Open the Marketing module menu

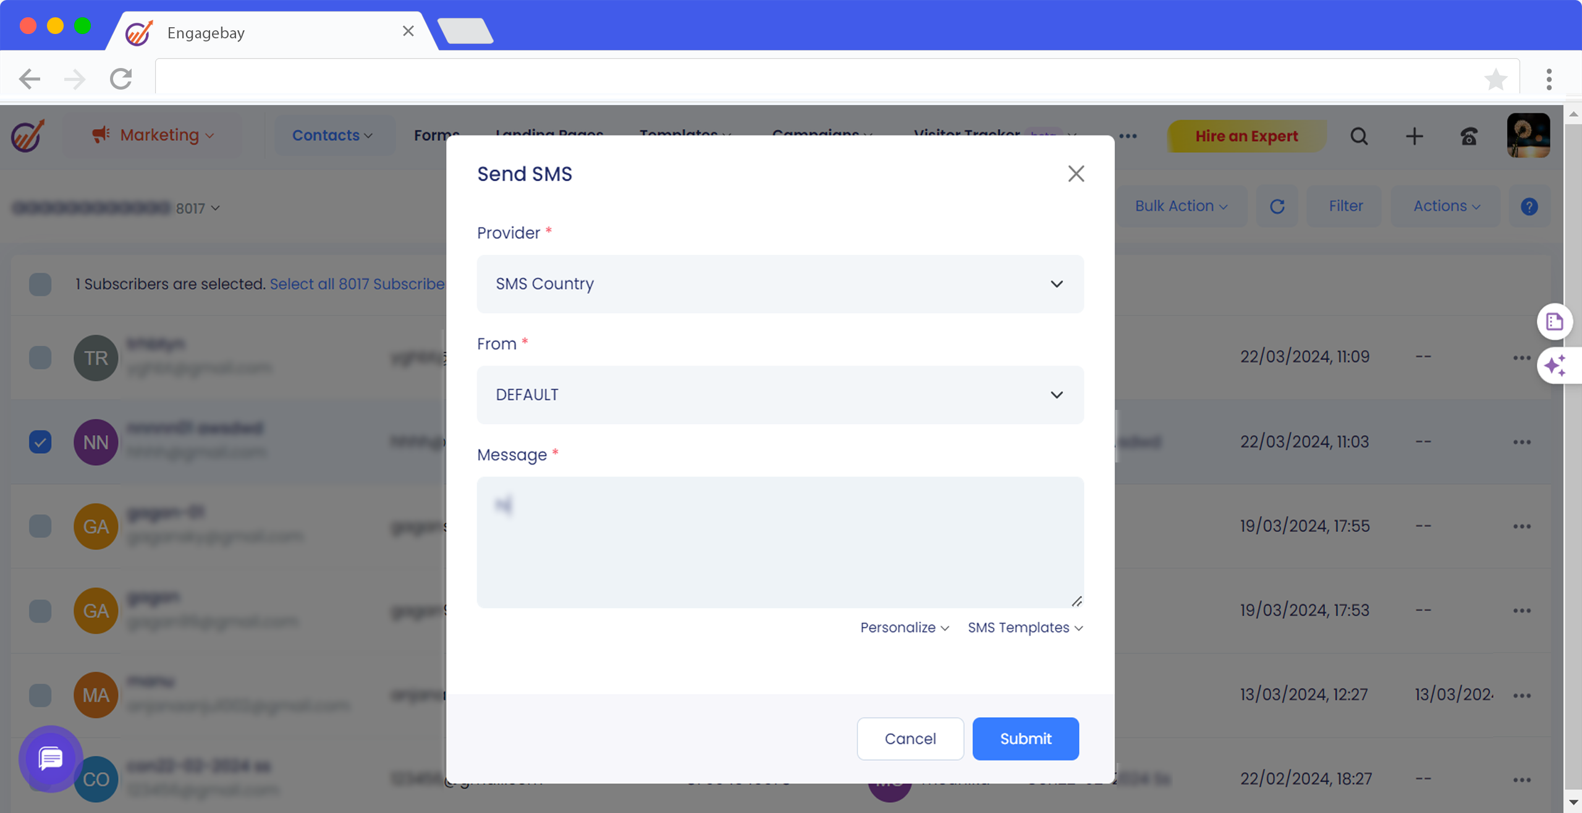click(153, 135)
